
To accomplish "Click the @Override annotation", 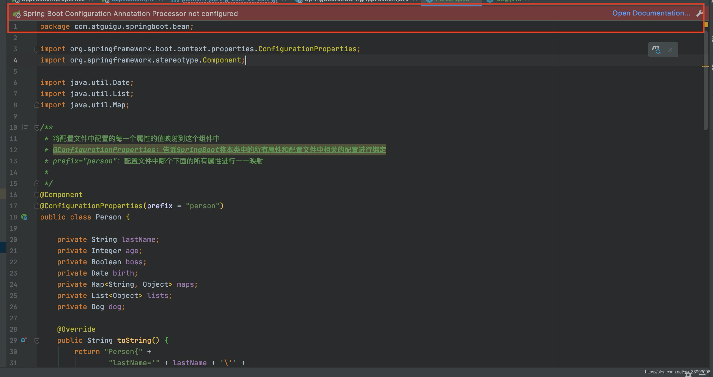I will point(76,329).
